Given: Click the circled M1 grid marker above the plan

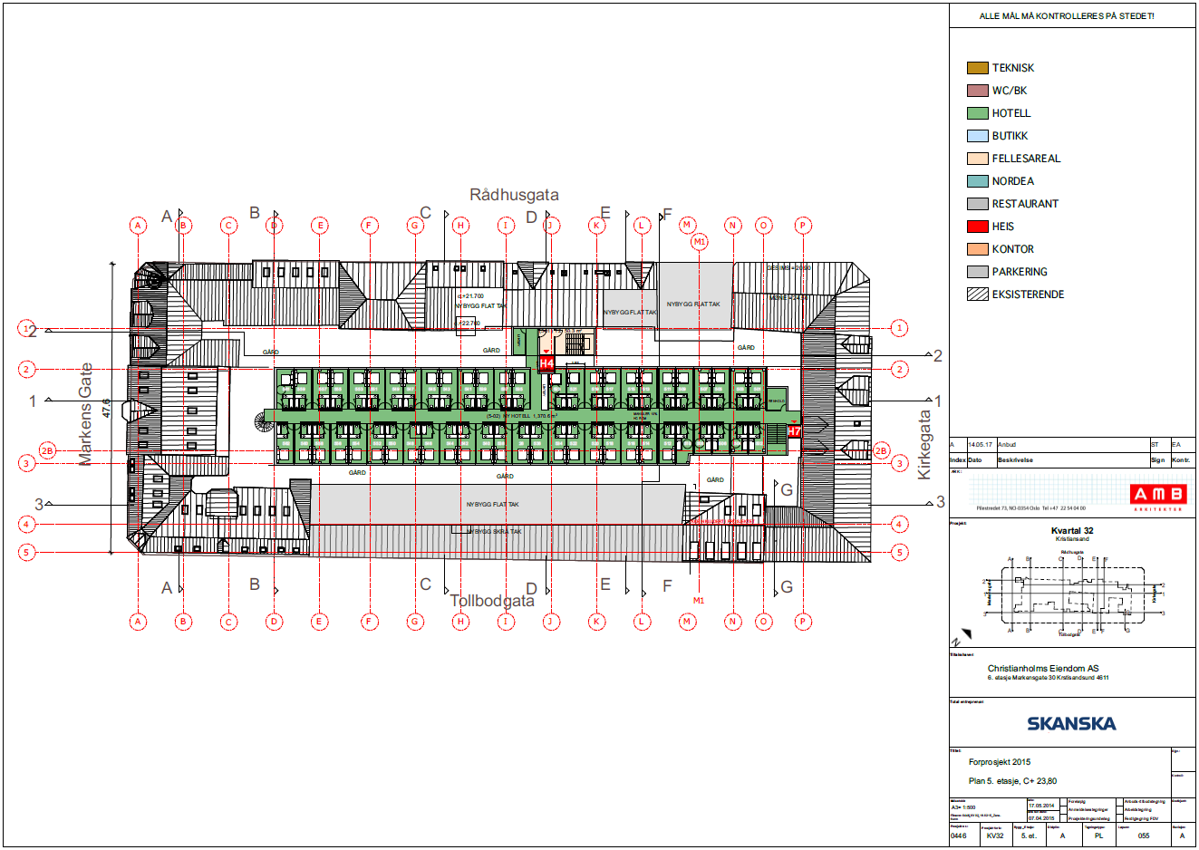Looking at the screenshot, I should tap(699, 242).
